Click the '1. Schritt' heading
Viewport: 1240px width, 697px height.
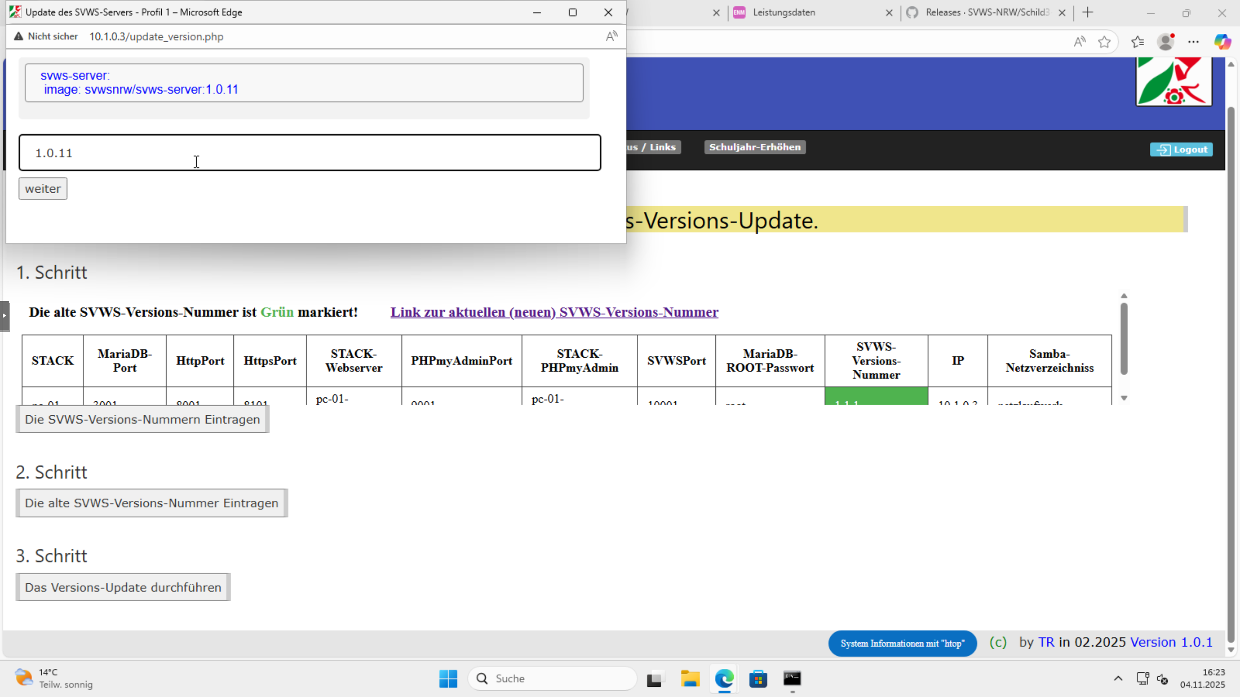pos(52,273)
